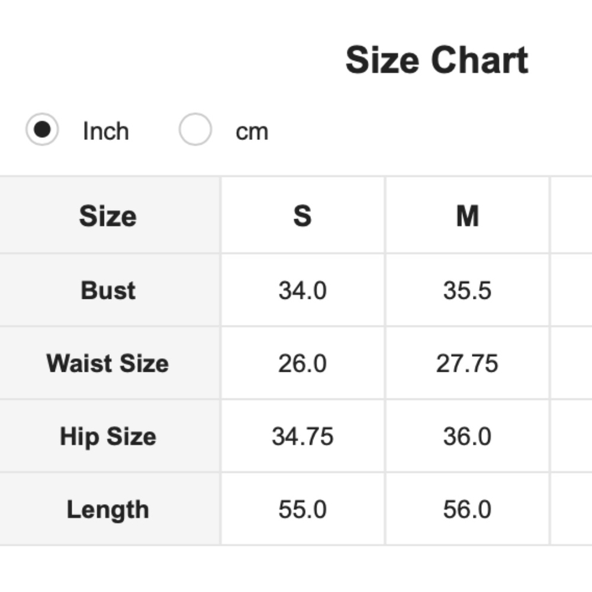This screenshot has width=592, height=592.
Task: Click the Length value 55.0 for S
Action: coord(303,510)
